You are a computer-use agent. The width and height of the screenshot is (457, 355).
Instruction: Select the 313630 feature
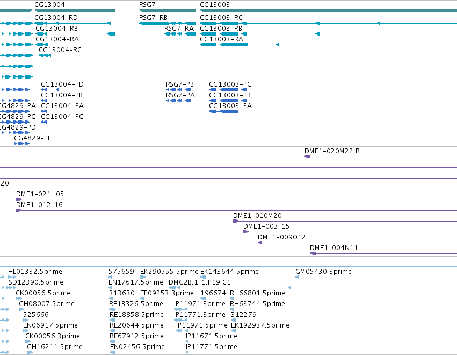pyautogui.click(x=111, y=299)
